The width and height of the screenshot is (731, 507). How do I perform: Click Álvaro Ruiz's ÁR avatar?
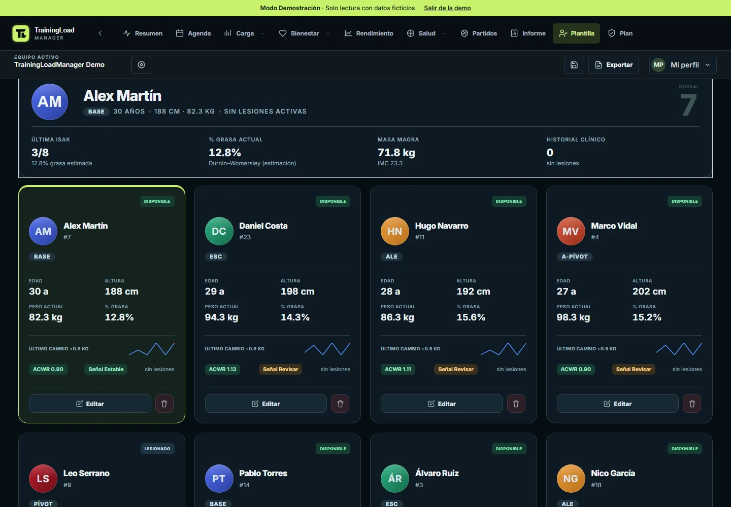tap(395, 479)
